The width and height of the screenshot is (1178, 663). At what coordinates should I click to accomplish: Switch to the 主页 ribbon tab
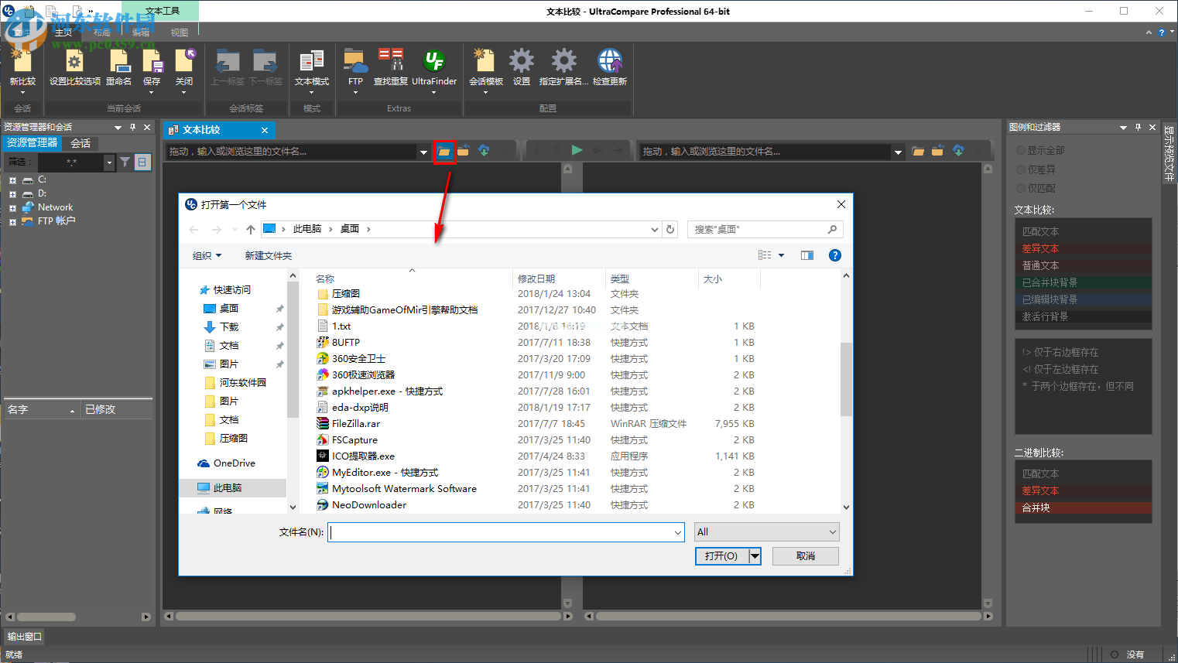pyautogui.click(x=63, y=32)
